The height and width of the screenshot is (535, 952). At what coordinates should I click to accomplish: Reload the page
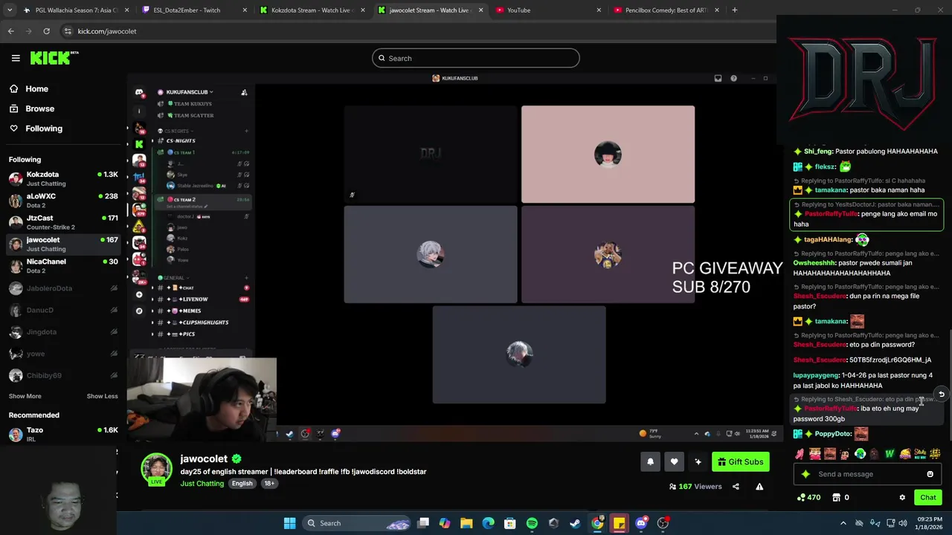click(46, 31)
